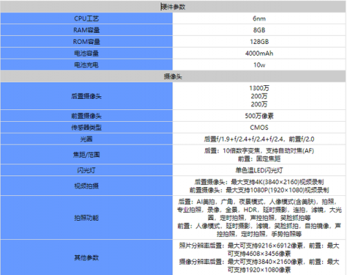Select the 9216×6912 photo resolution line
The width and height of the screenshot is (347, 275).
(x=259, y=245)
